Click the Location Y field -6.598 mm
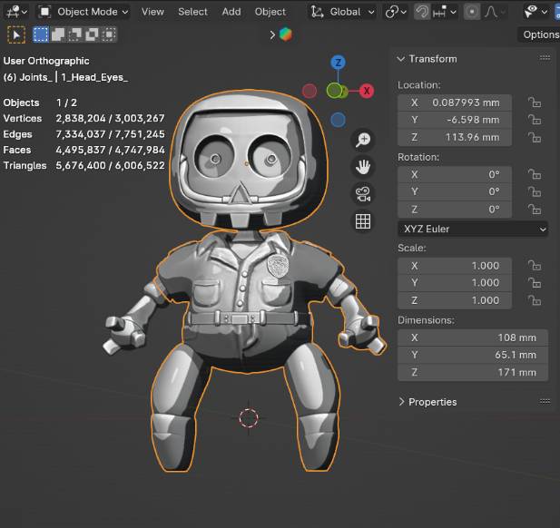 [x=455, y=120]
